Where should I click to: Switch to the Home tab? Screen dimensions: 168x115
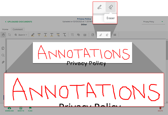click(x=5, y=29)
